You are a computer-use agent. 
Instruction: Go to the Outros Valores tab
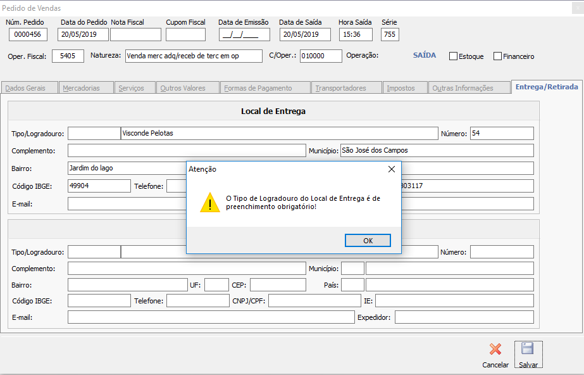188,88
